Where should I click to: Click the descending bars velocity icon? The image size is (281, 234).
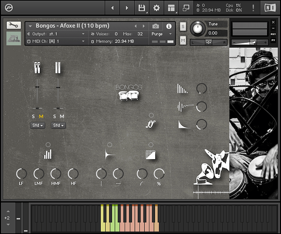click(182, 88)
